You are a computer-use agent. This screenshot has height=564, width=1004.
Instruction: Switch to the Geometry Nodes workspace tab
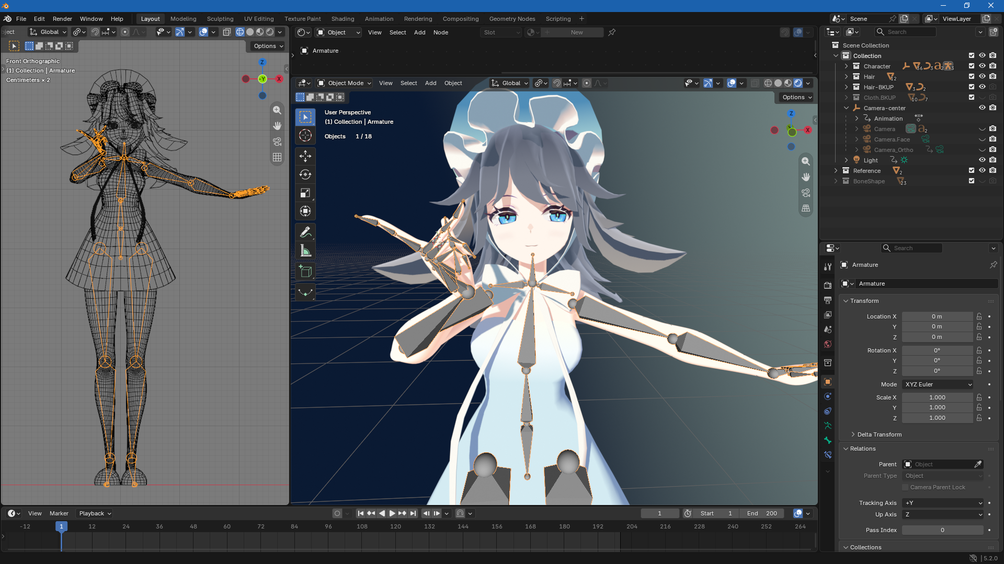[512, 19]
